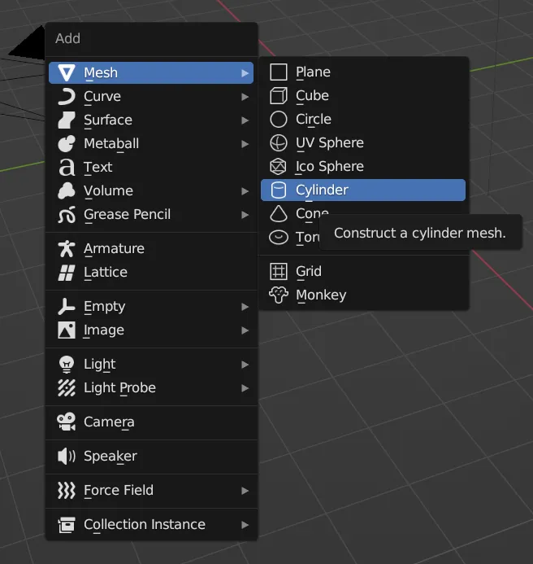The height and width of the screenshot is (564, 533).
Task: Expand the Light Probe submenu arrow
Action: (245, 388)
